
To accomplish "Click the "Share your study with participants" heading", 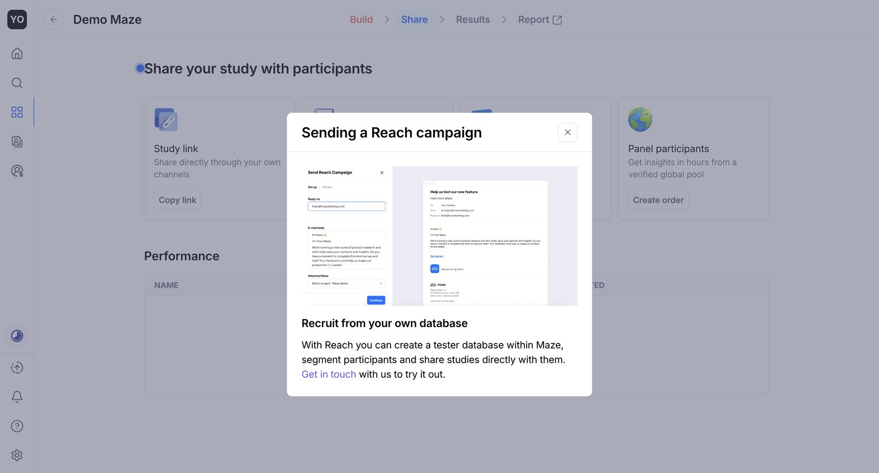I will [x=258, y=69].
